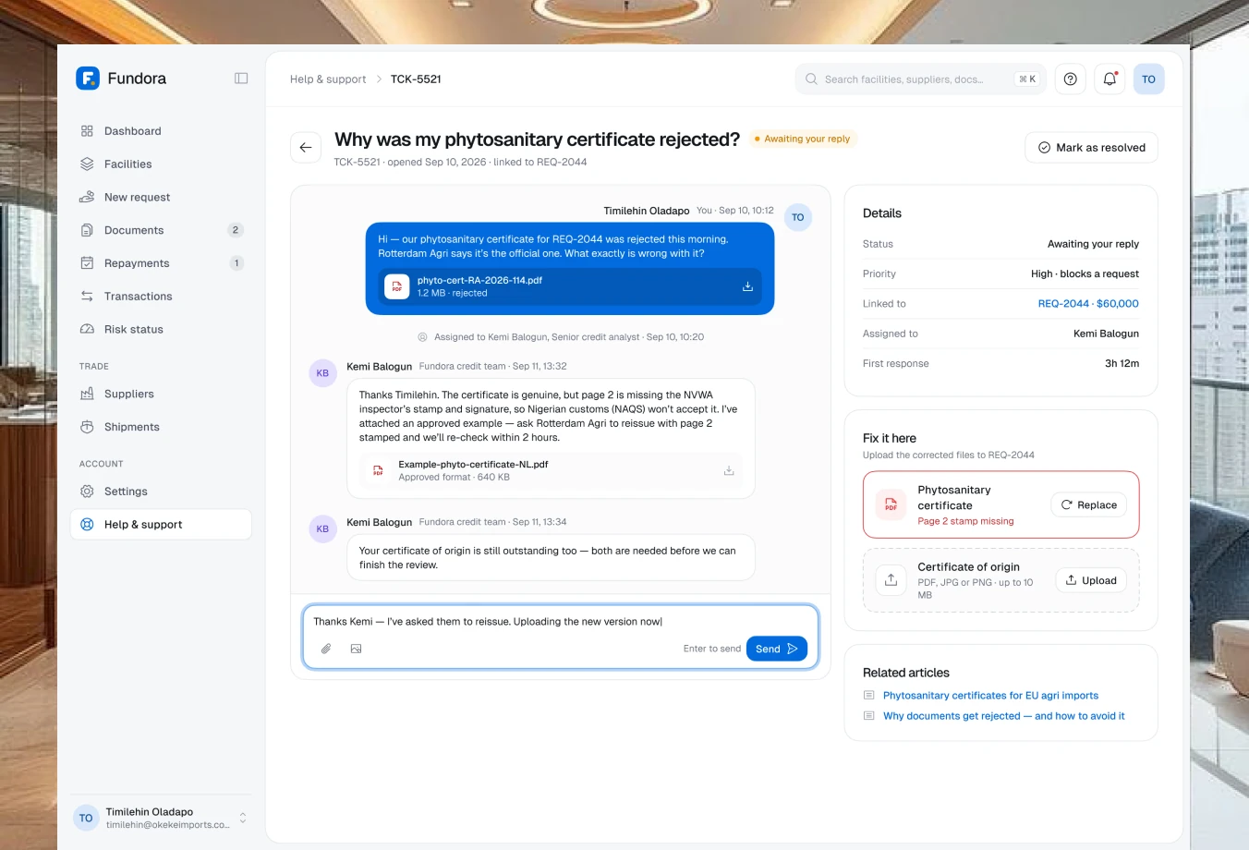Upload the Certificate of origin
Screen dimensions: 1249x850
point(1090,580)
